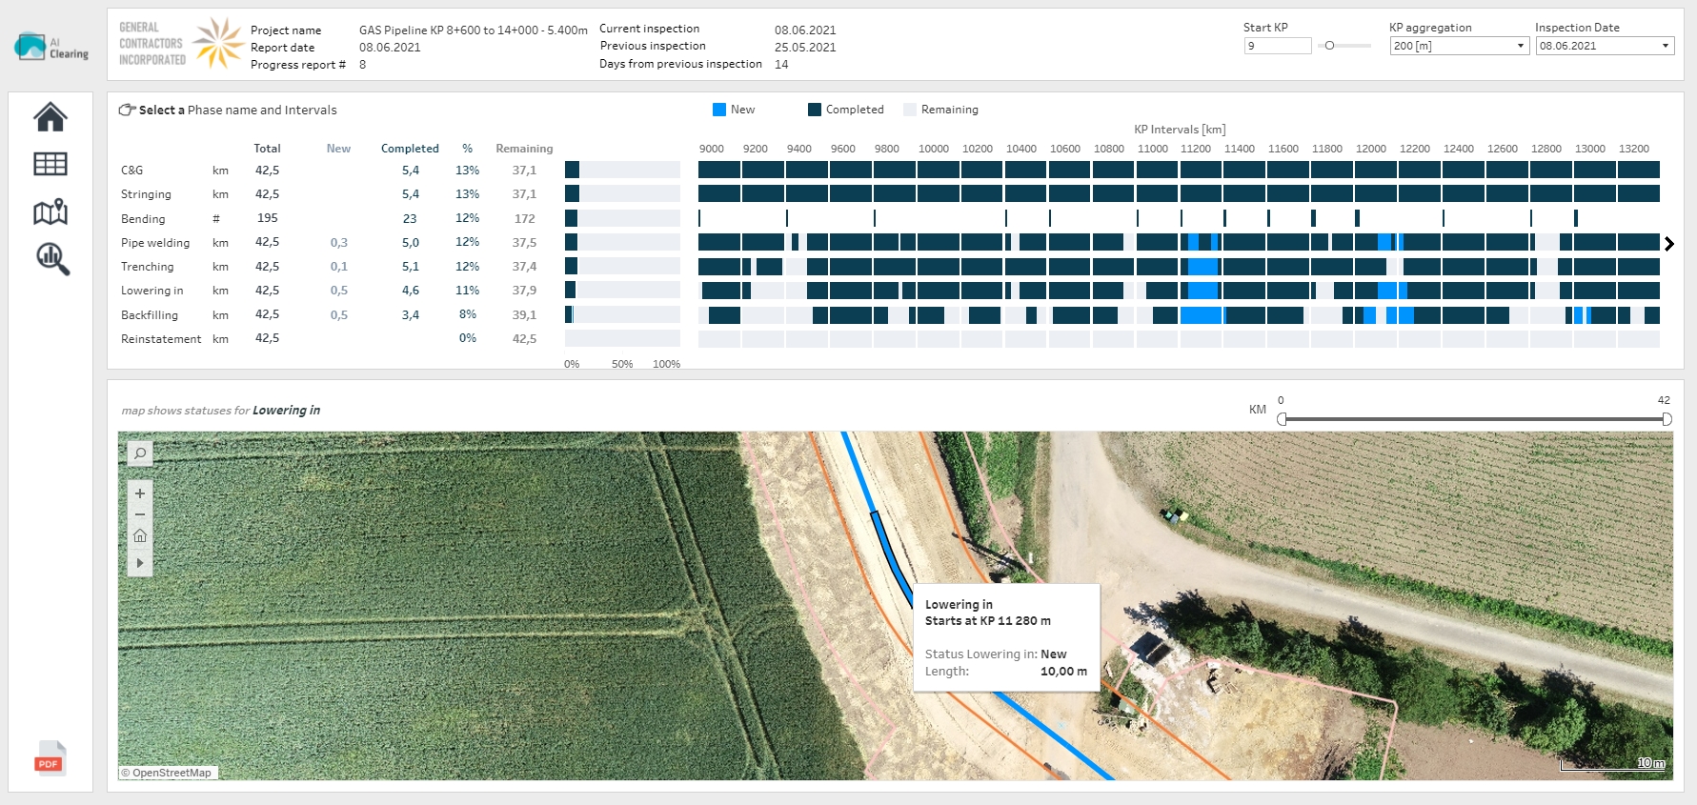Adjust the Start KP slider handle

coord(1329,46)
